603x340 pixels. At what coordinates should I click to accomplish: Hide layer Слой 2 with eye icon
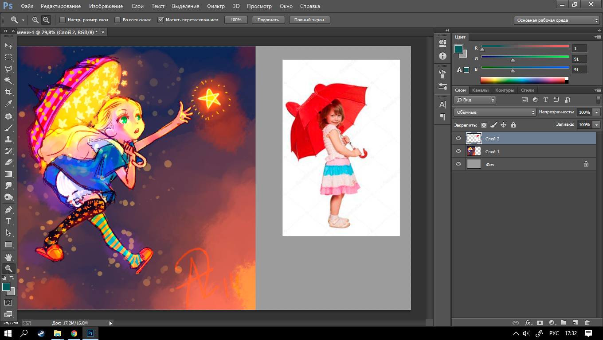[458, 139]
